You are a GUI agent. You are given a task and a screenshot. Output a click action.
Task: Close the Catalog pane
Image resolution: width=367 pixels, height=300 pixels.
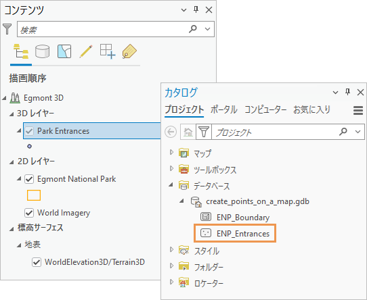[360, 93]
